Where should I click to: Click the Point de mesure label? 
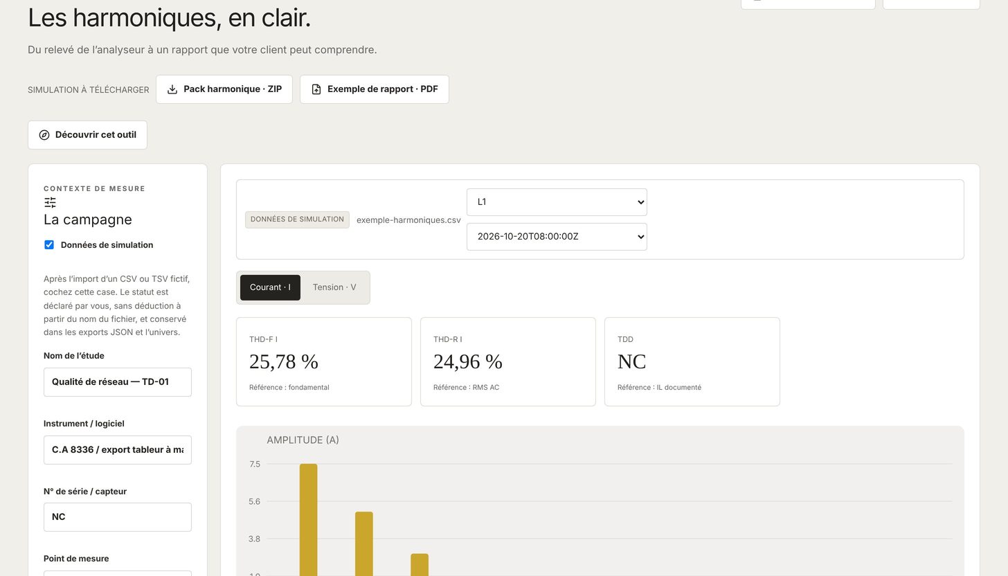click(76, 559)
